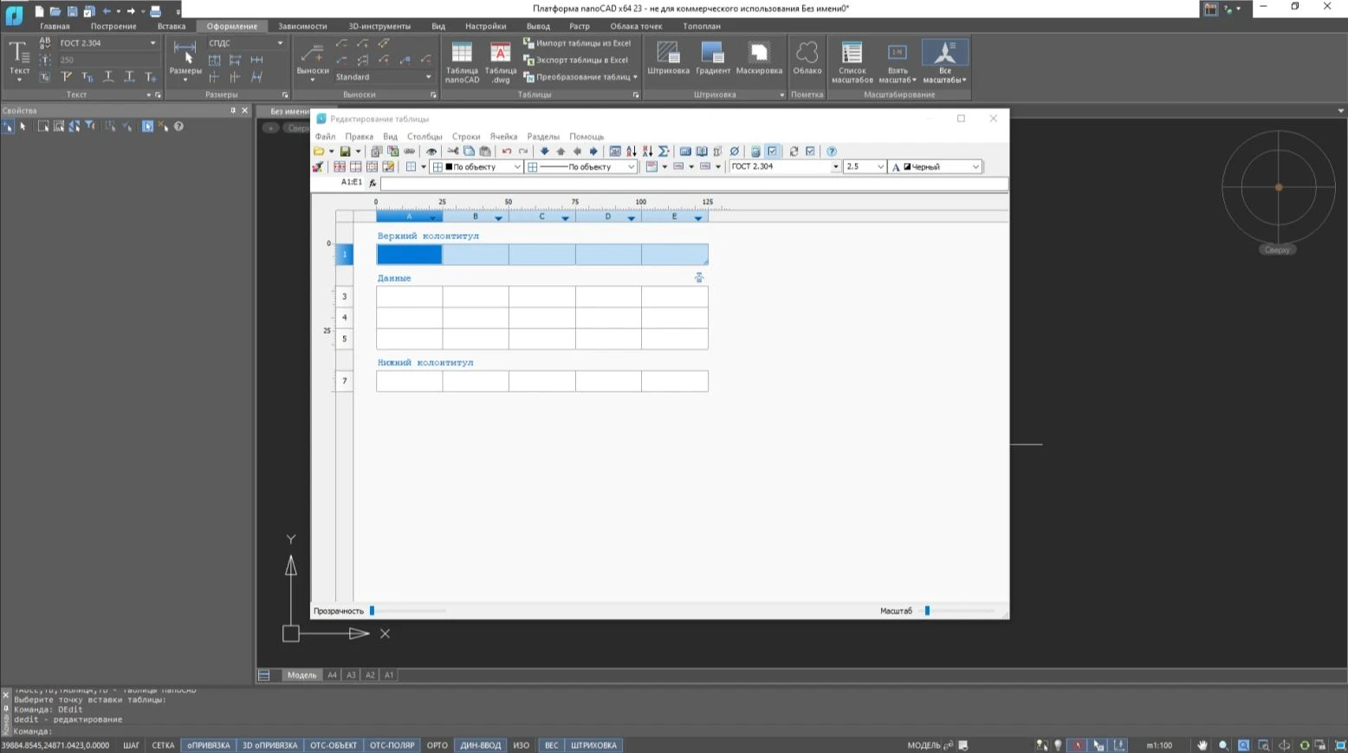This screenshot has height=753, width=1348.
Task: Click the formula input field
Action: tap(693, 184)
